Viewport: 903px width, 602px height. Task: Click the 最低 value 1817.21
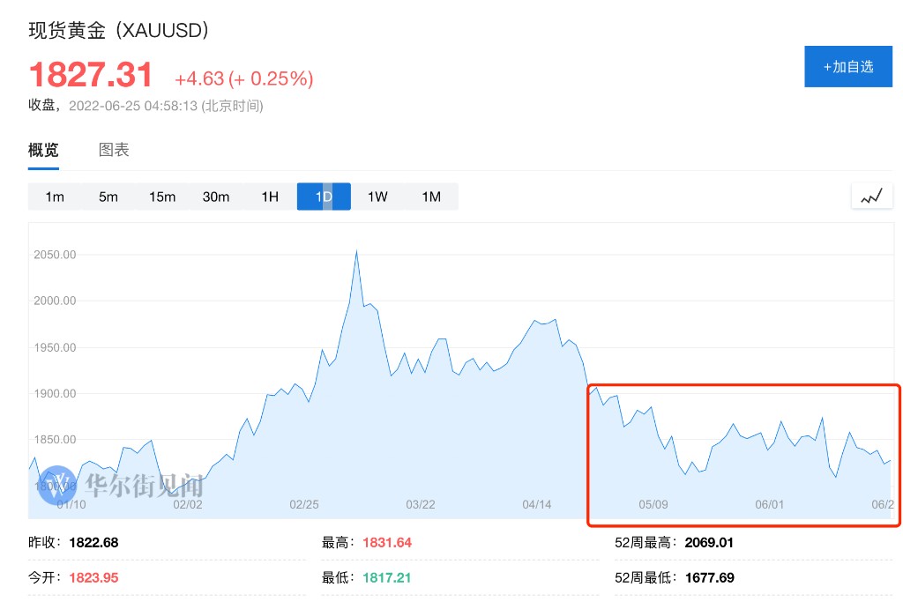(386, 578)
